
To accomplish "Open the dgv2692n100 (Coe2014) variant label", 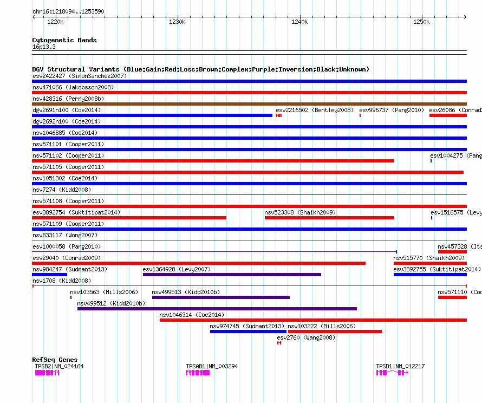I will 67,121.
